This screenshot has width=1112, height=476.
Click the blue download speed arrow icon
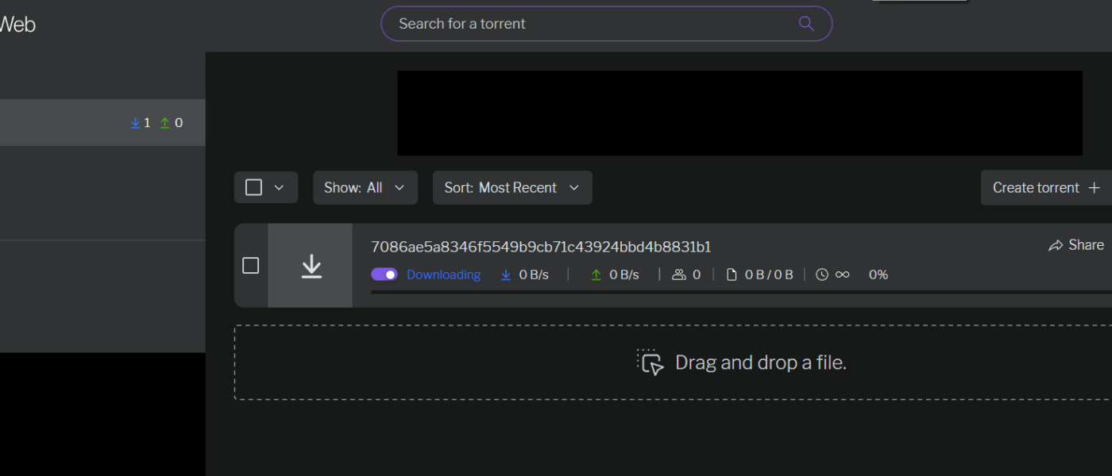point(506,274)
